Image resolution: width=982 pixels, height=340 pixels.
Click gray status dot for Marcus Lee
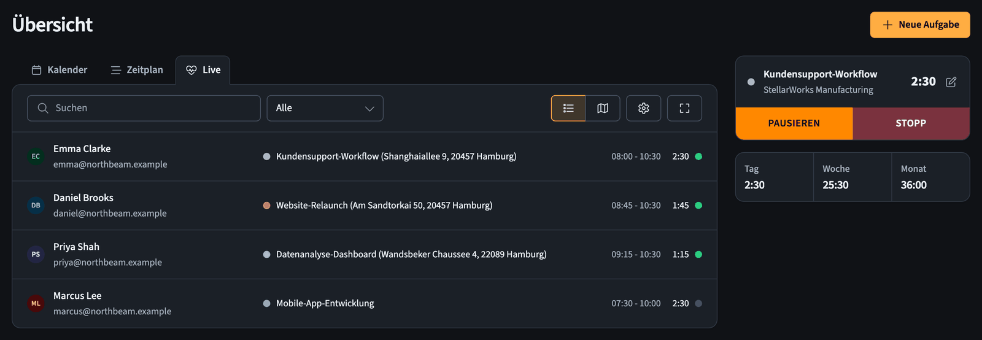point(698,303)
